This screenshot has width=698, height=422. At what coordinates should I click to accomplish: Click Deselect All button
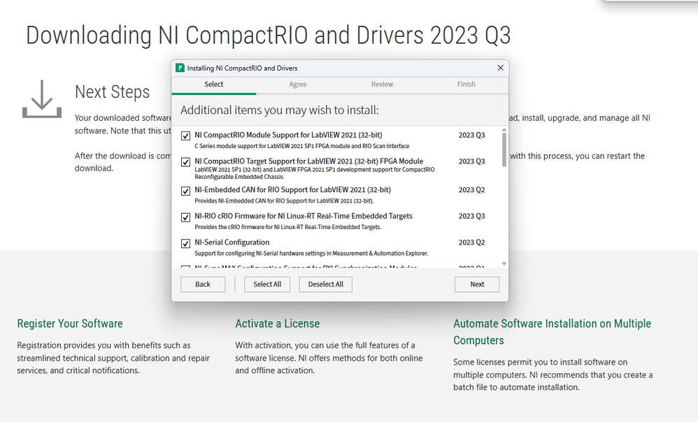[x=325, y=284]
